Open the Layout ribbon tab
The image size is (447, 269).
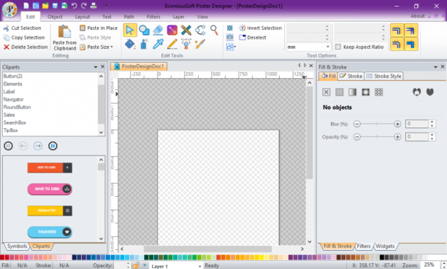[83, 17]
